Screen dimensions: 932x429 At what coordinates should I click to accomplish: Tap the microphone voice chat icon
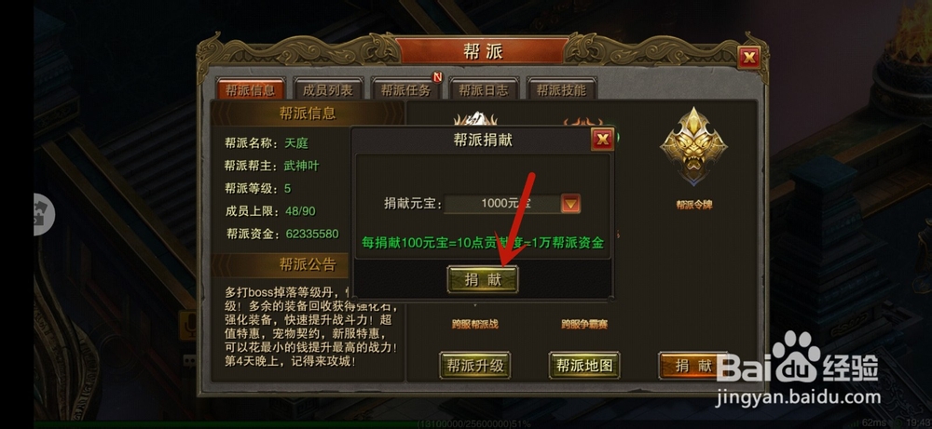coord(188,324)
